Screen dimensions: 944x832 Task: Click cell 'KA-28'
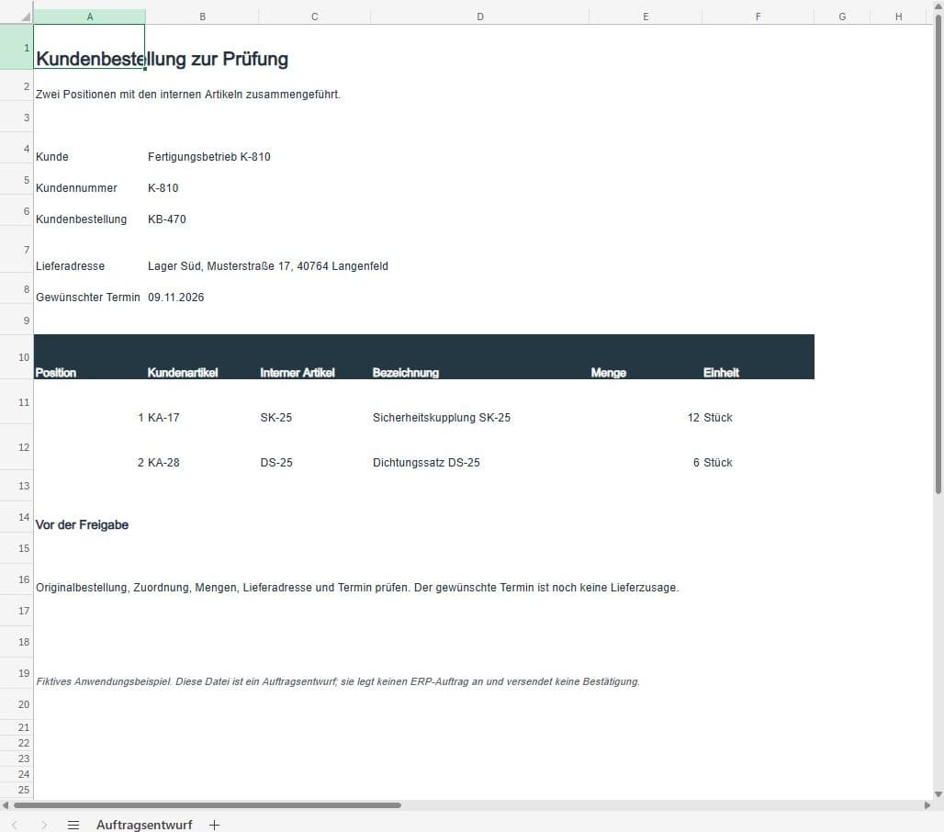pos(163,463)
